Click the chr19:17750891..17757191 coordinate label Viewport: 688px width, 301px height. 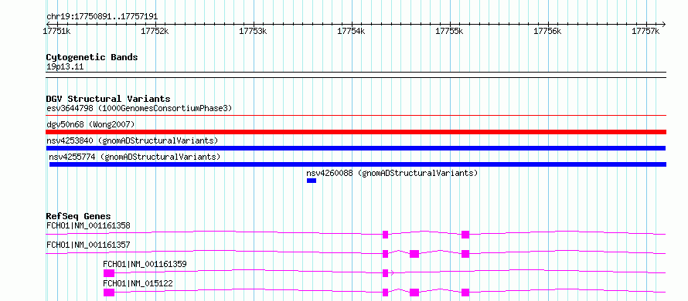click(x=102, y=17)
